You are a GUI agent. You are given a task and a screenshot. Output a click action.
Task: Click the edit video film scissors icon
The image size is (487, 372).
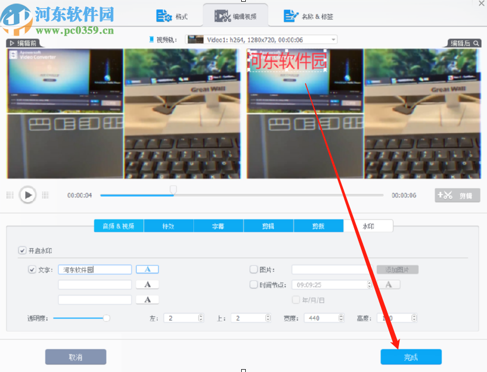coord(223,16)
